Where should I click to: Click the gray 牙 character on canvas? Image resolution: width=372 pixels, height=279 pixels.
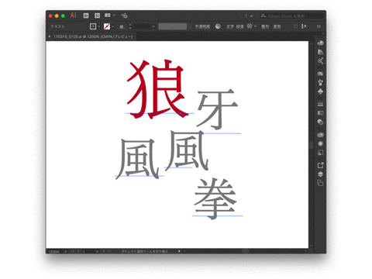(217, 108)
